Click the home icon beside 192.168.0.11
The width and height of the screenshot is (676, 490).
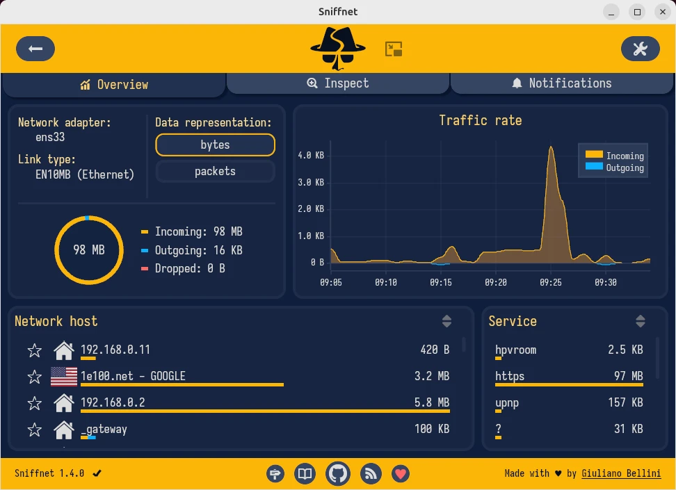(x=64, y=350)
